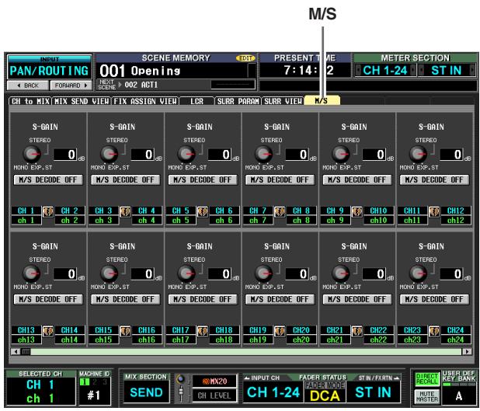Click the left arrow of the horizontal scrollbar
The height and width of the screenshot is (411, 480).
(16, 352)
